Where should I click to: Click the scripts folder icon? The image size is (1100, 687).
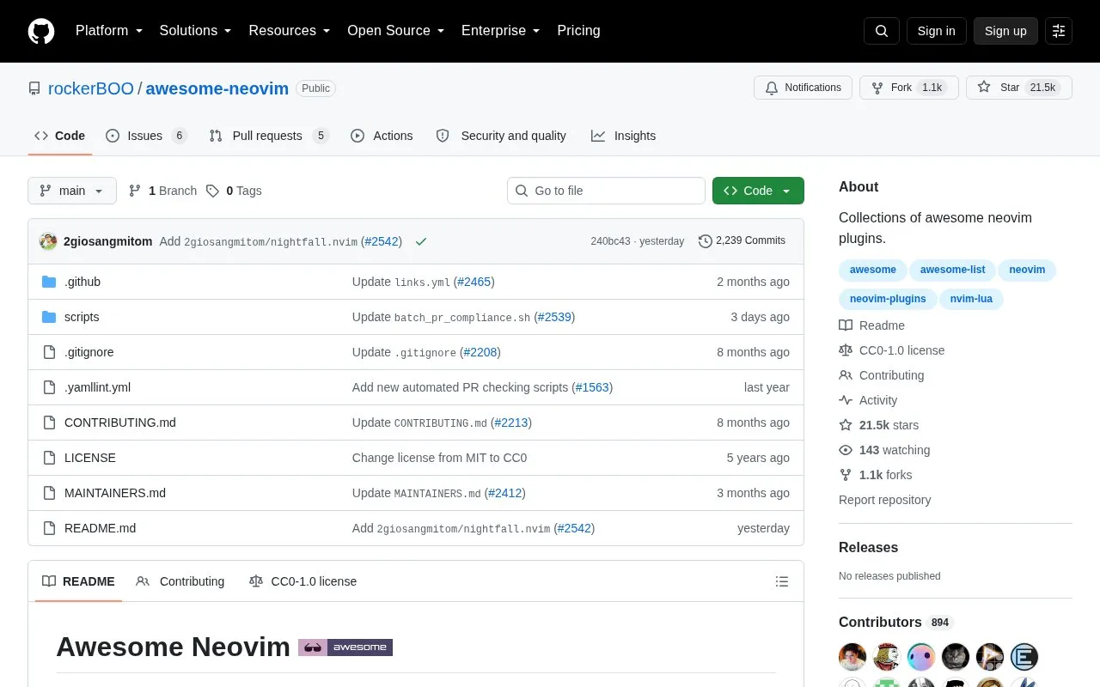[x=49, y=317]
